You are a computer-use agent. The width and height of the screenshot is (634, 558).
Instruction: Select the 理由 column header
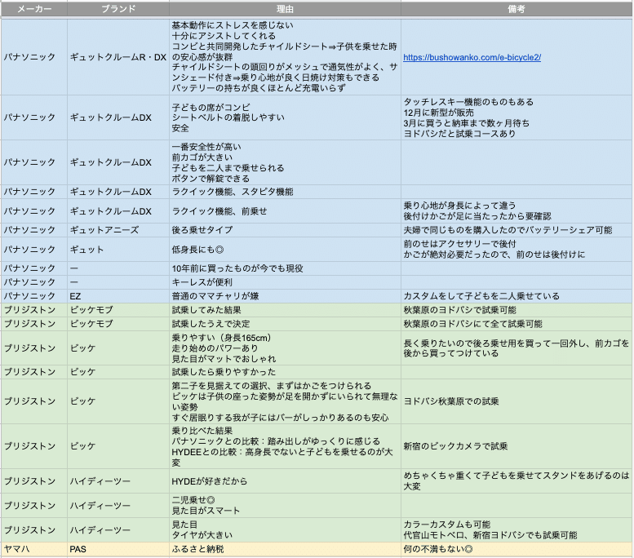click(285, 9)
